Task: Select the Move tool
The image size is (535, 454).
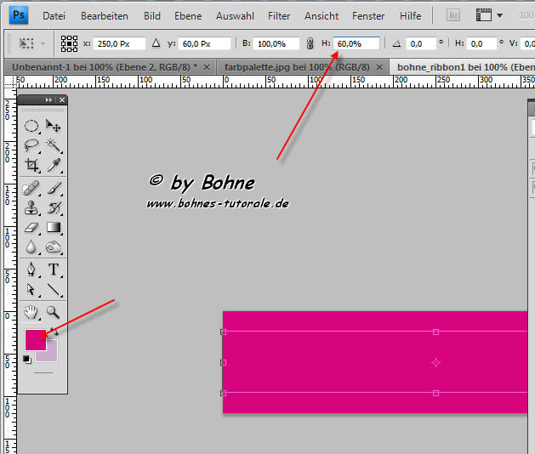Action: [53, 126]
